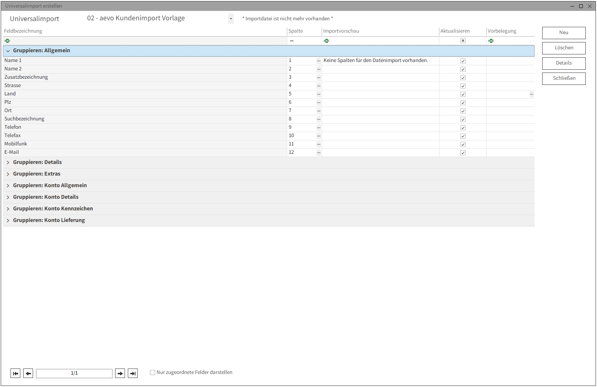The width and height of the screenshot is (597, 387).
Task: Click 'Keine Spalten für den Datenimport vorhanden.' cell
Action: pos(380,61)
